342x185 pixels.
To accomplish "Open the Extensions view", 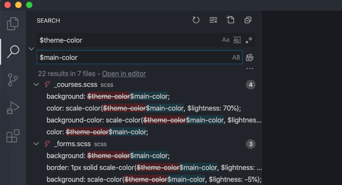I will 13,136.
